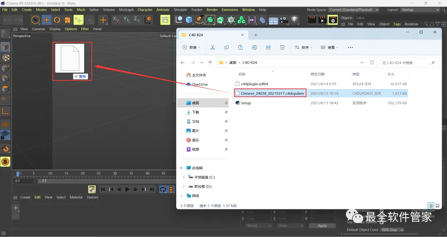Toggle the coordinate system cube icon
This screenshot has height=237, width=447.
(148, 20)
